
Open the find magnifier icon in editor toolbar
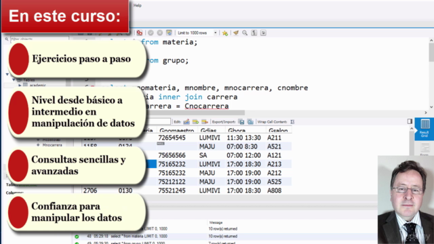(x=245, y=33)
